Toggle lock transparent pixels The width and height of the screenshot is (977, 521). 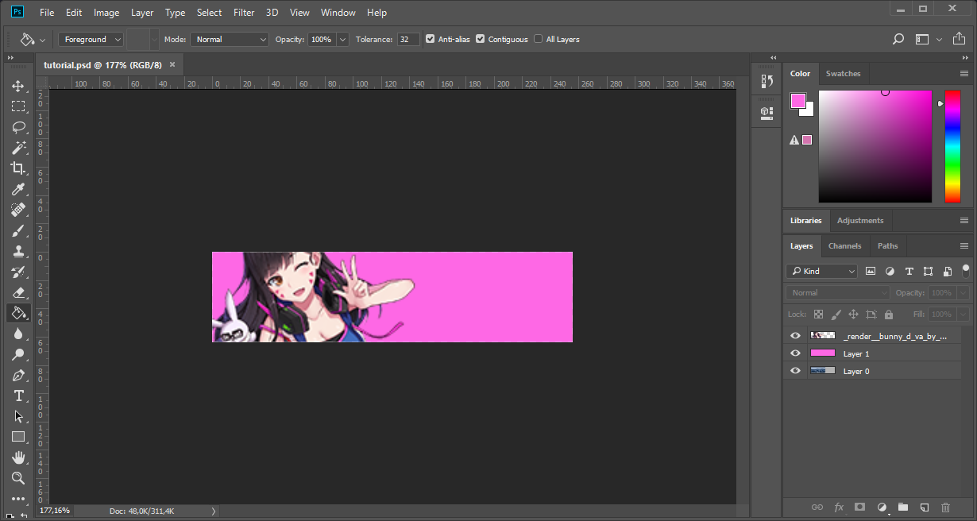818,315
